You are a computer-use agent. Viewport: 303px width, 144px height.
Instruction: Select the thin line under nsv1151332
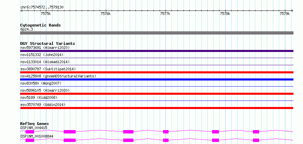tap(157, 58)
